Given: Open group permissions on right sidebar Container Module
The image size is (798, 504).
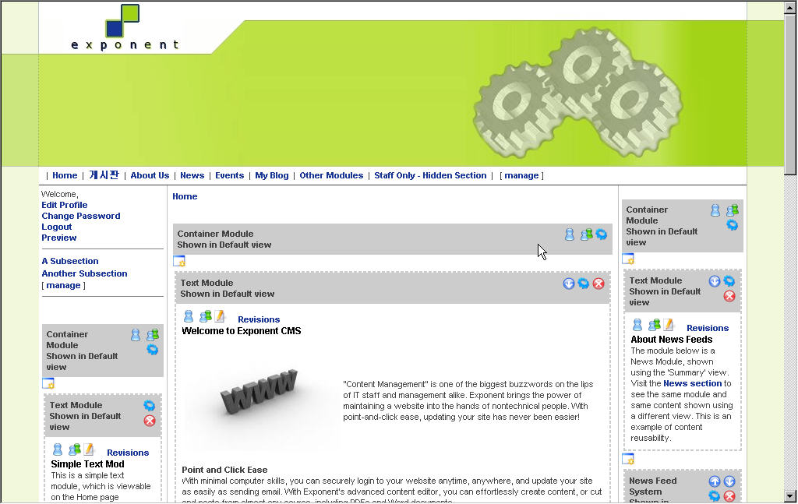Looking at the screenshot, I should (x=733, y=210).
